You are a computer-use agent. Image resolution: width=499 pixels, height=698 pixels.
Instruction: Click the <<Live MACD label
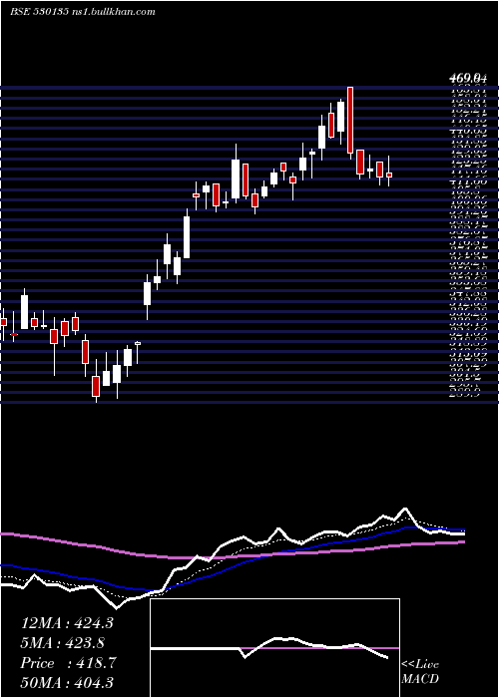point(420,671)
